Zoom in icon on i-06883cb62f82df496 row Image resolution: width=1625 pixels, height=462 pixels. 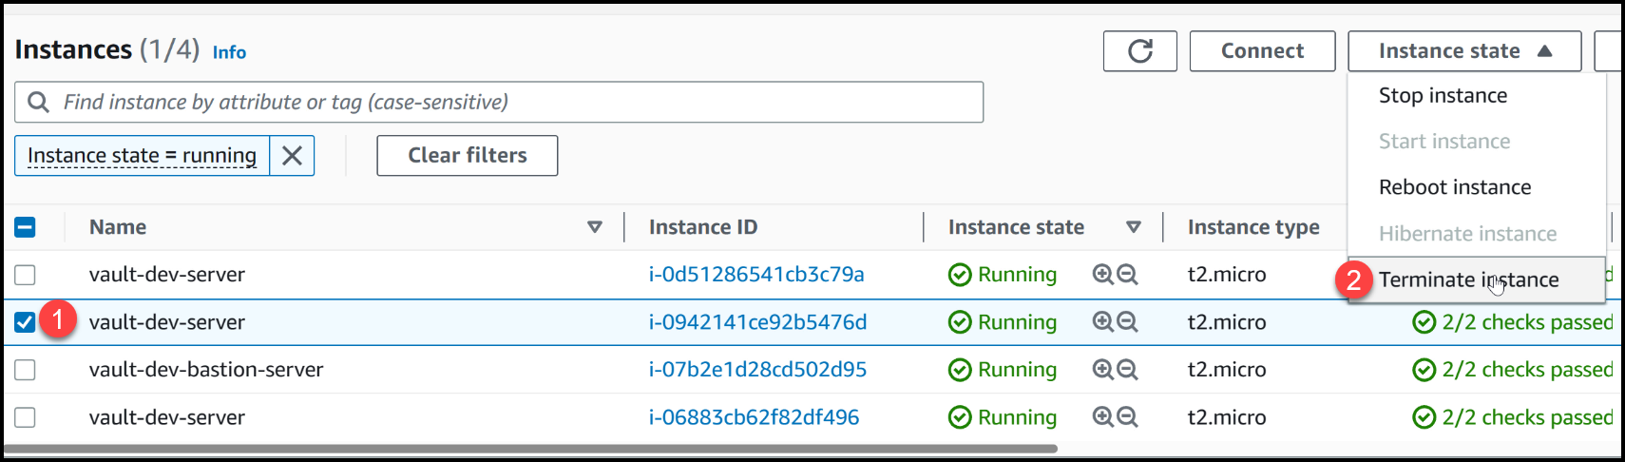1102,417
